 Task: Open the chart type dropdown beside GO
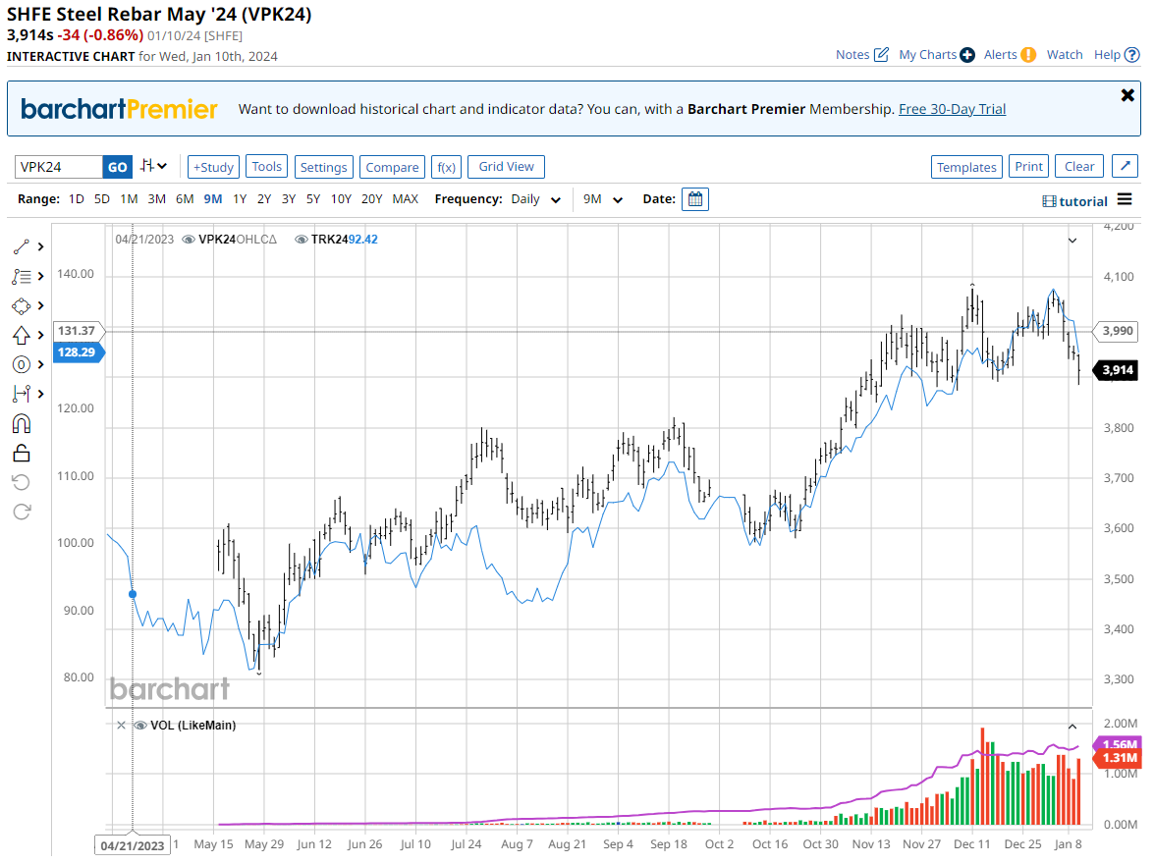[x=153, y=166]
